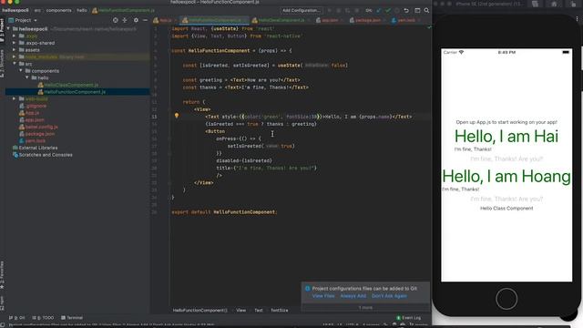Toggle the Favorites side tool window tab
583x328 pixels.
(x=2, y=275)
